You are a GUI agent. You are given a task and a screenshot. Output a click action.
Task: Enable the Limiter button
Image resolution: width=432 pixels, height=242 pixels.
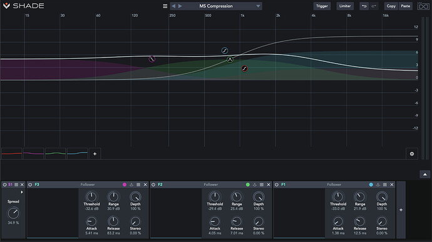345,6
